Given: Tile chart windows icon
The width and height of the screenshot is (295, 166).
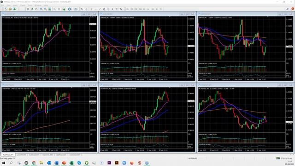Looking at the screenshot, I should coord(50,9).
